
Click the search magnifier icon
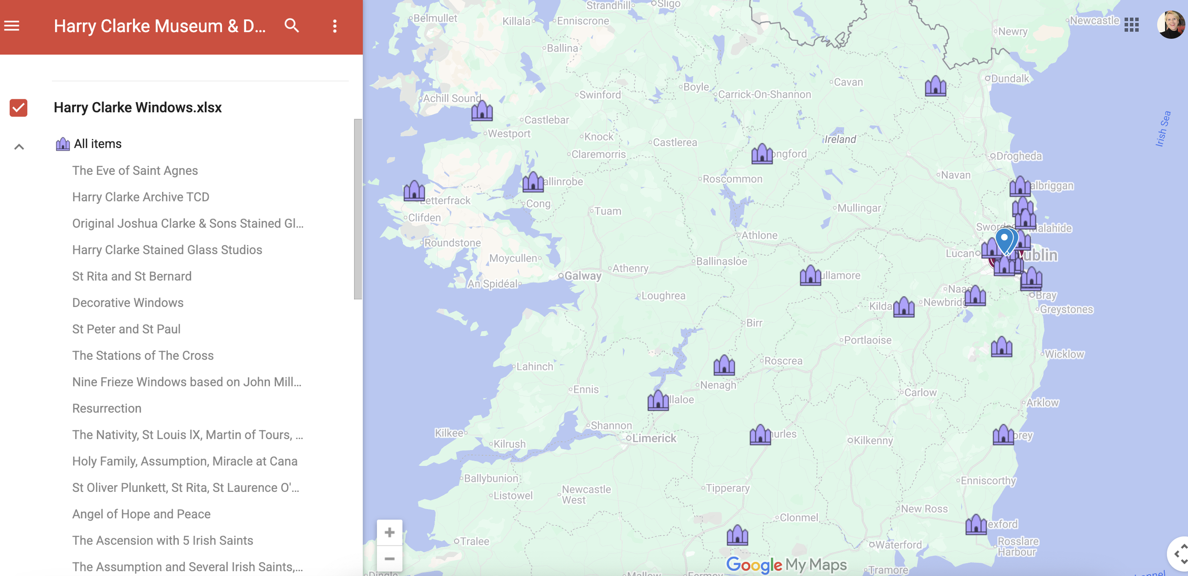(x=292, y=26)
